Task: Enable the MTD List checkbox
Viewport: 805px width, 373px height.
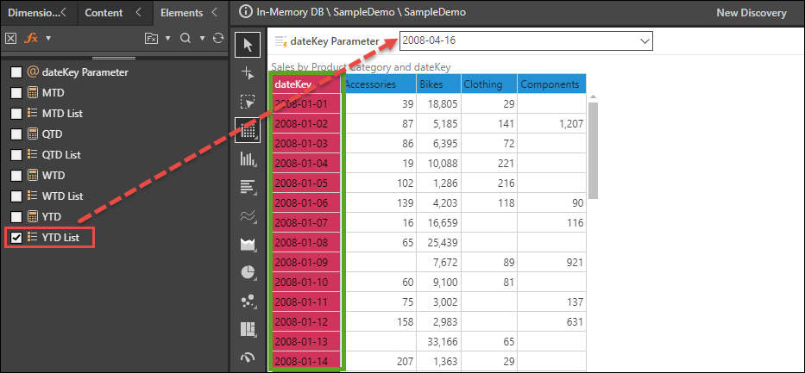Action: pos(16,114)
